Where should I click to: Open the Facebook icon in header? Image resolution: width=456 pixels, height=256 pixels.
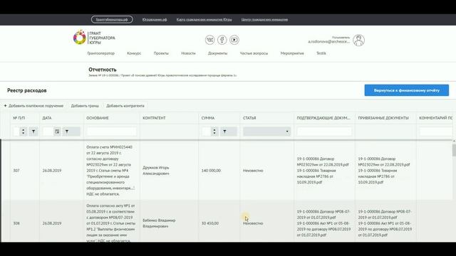click(222, 40)
